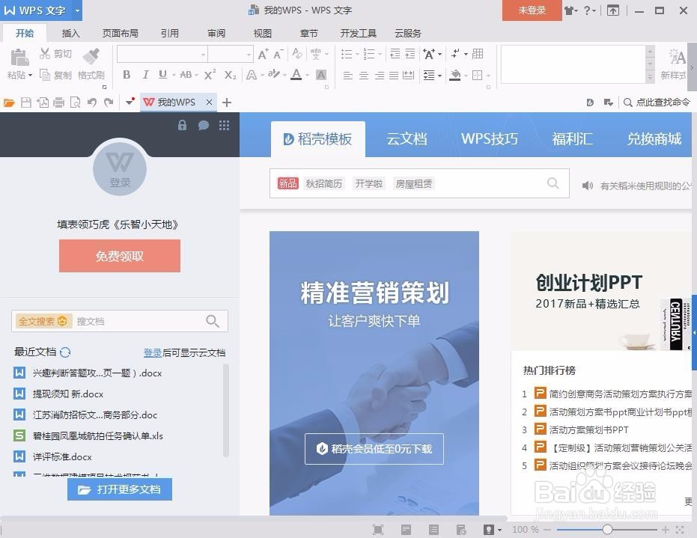
Task: Open the help question mark menu
Action: click(x=589, y=10)
